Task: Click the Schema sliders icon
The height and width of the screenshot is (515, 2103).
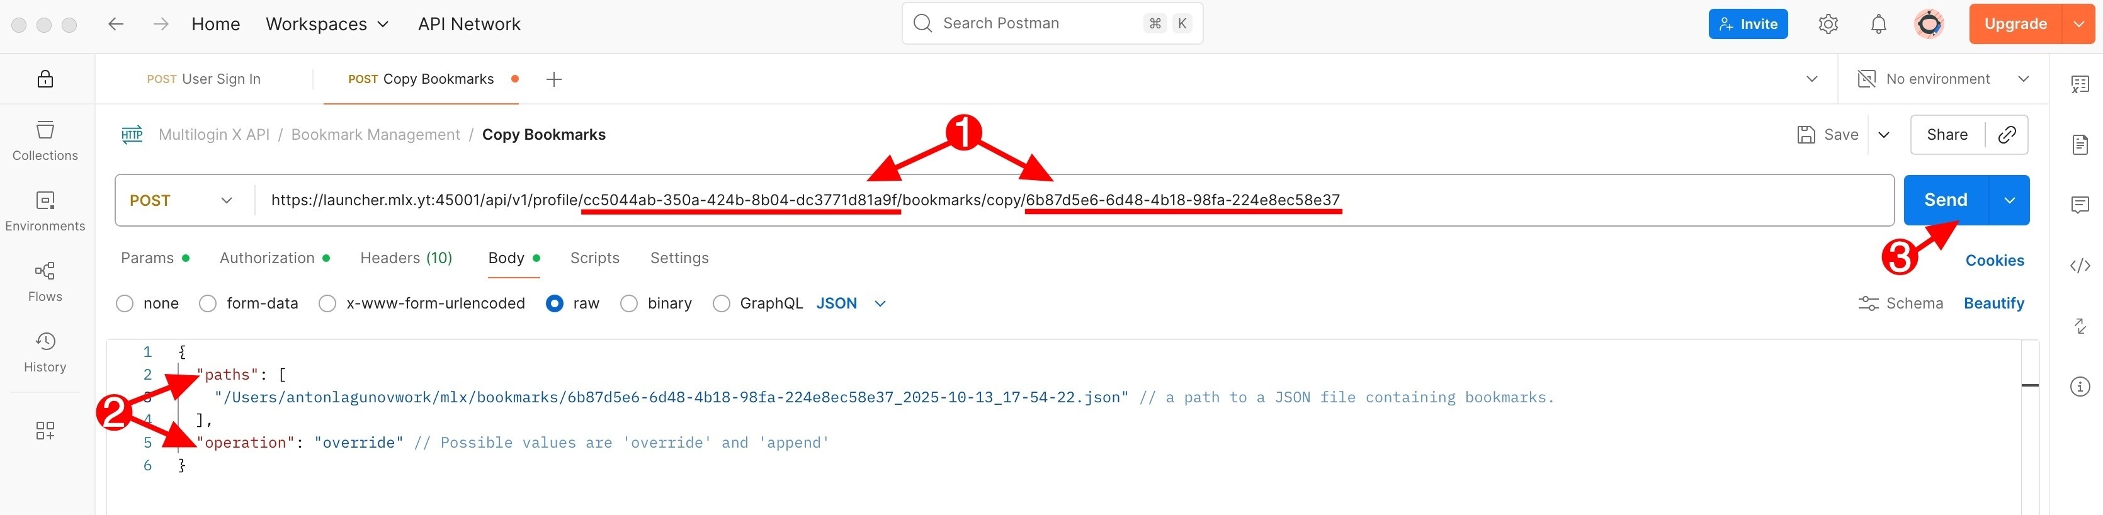Action: 1868,303
